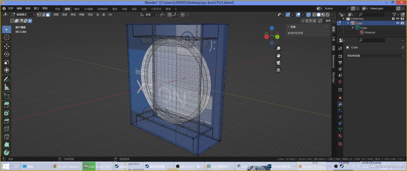This screenshot has width=407, height=171.
Task: Open the 网格 mesh menu
Action: tap(81, 15)
